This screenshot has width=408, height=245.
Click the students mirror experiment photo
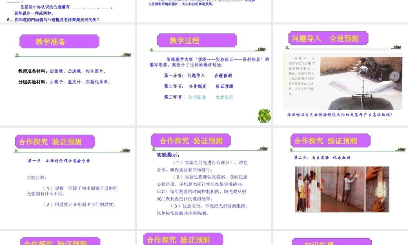click(x=308, y=189)
